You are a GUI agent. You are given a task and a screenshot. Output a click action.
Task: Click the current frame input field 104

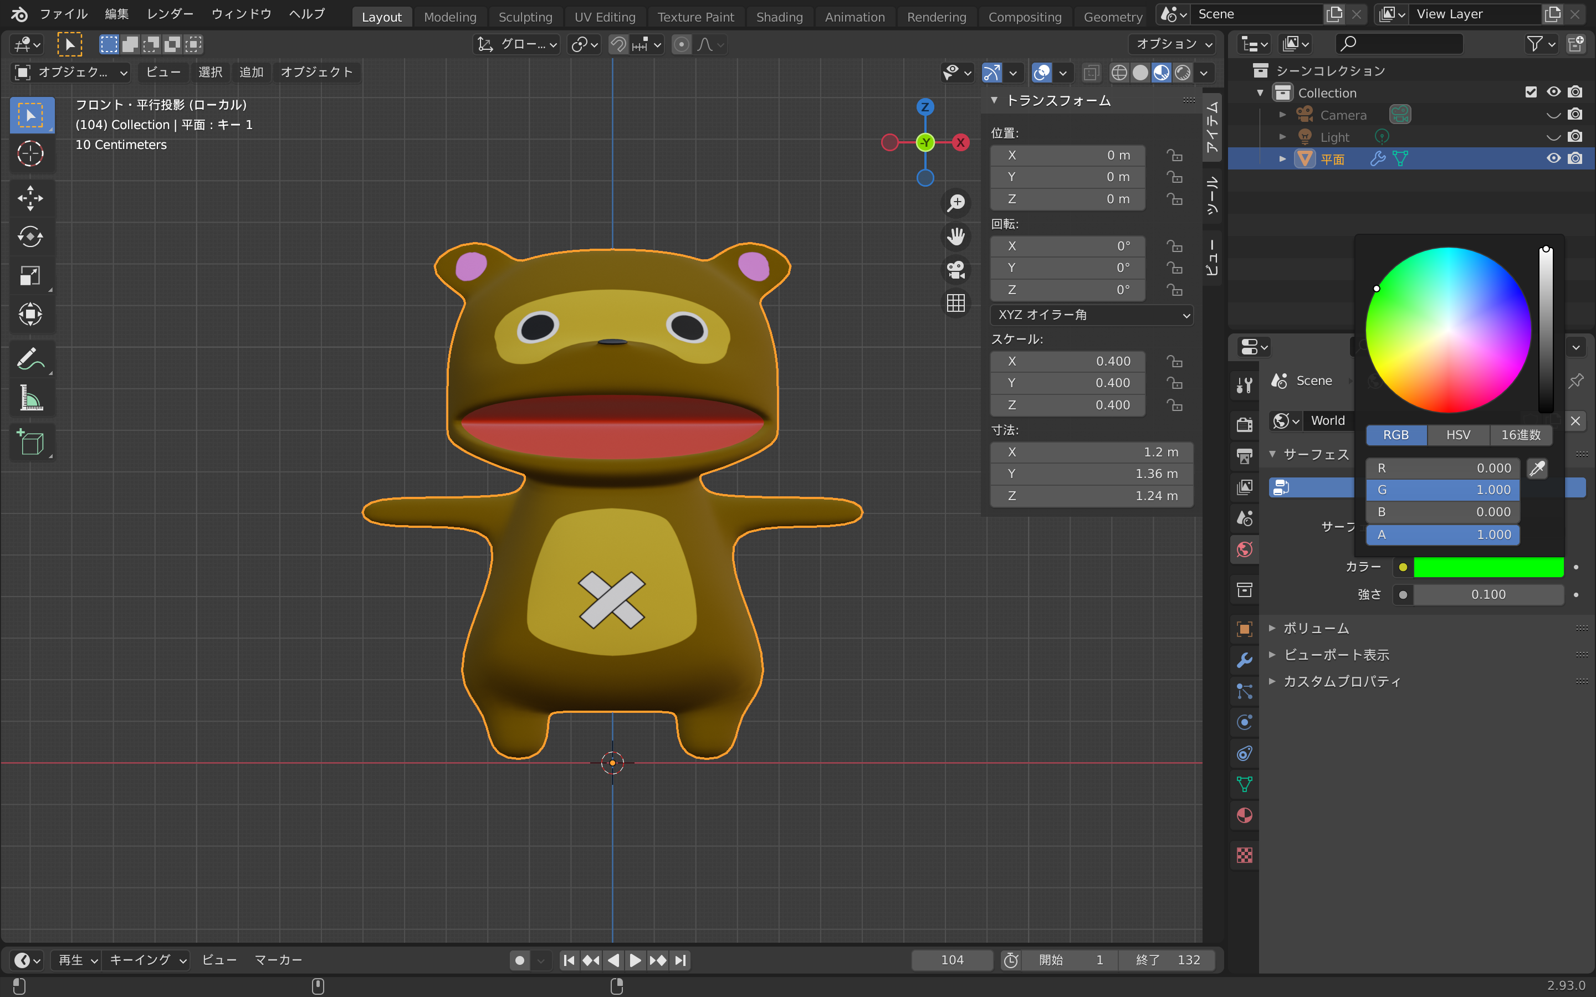click(954, 960)
